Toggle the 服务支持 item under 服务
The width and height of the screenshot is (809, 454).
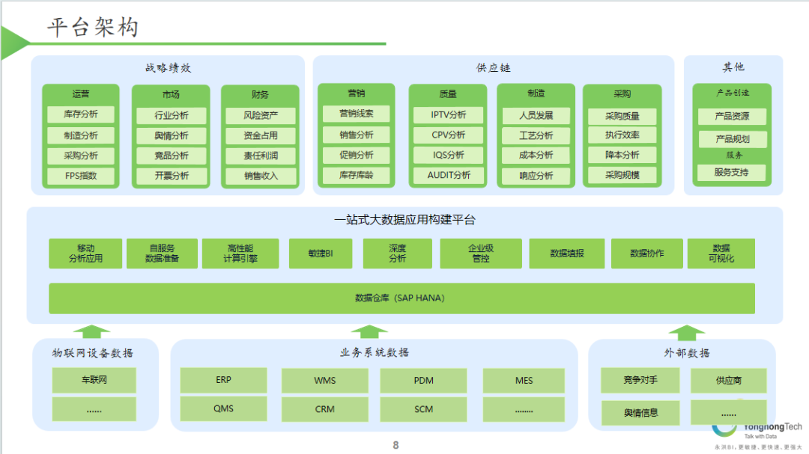[x=730, y=173]
